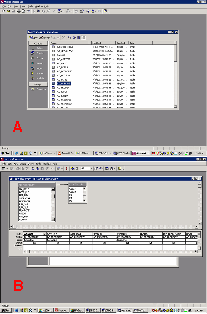Switch to Details view in Database window
The width and height of the screenshot is (207, 314).
coord(84,37)
